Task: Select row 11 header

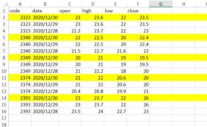Action: (4, 78)
